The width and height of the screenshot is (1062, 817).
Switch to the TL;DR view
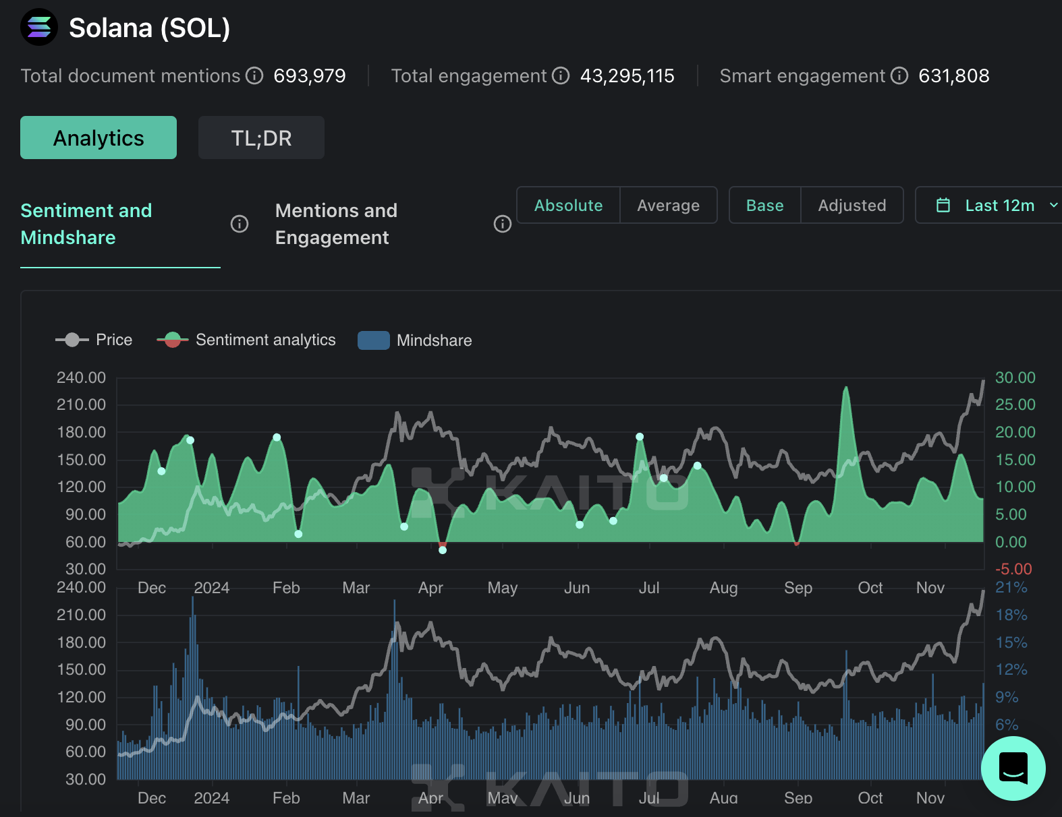(x=261, y=138)
